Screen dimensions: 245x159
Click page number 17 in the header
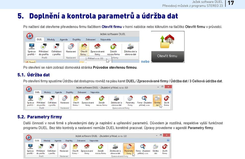tap(231, 3)
